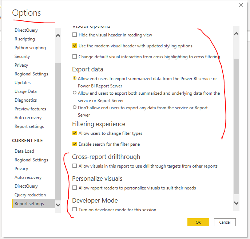The image size is (250, 239).
Task: Click up arrow of settings pane scrollbar
Action: (x=236, y=34)
